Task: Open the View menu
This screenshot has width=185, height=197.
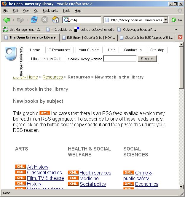Action: click(26, 11)
